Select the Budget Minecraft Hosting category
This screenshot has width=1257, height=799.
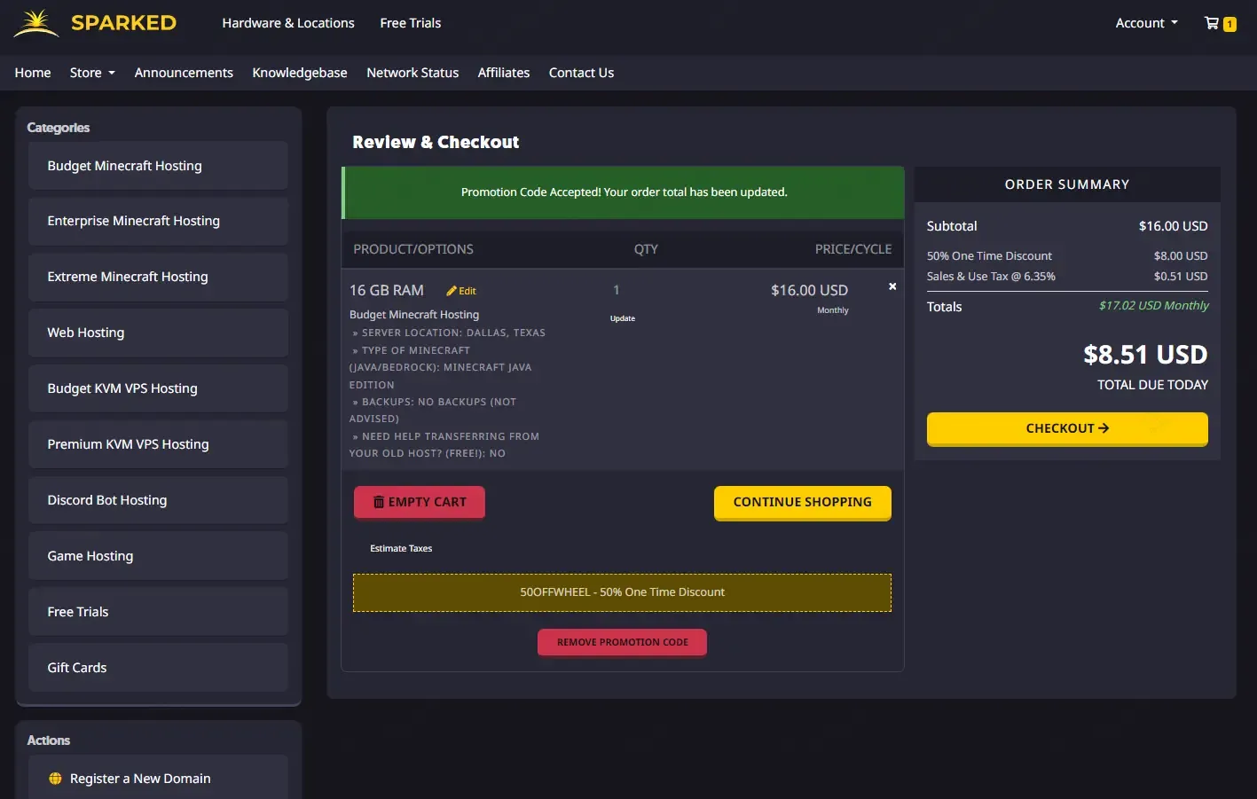[158, 166]
